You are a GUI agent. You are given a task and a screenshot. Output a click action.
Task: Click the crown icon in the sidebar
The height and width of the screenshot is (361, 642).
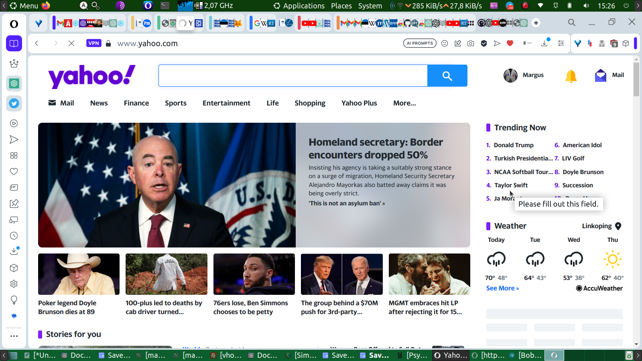pyautogui.click(x=14, y=63)
